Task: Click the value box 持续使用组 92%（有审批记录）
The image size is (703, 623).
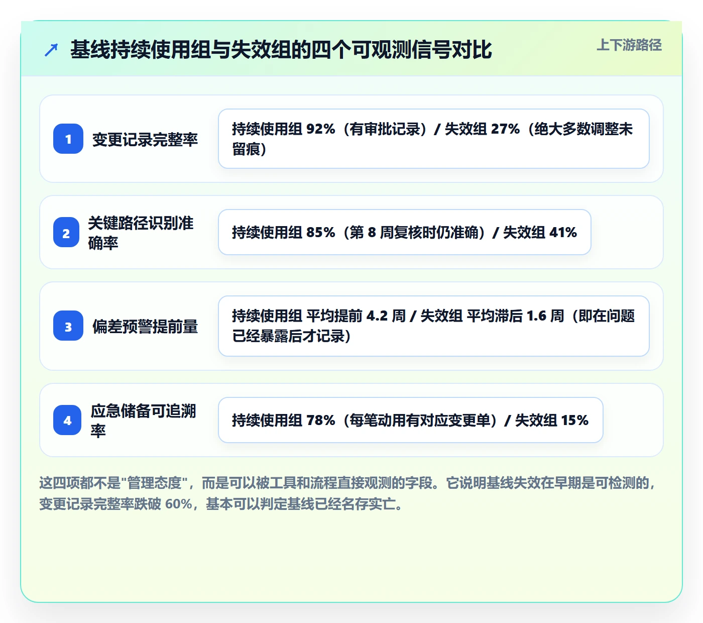Action: coord(434,139)
